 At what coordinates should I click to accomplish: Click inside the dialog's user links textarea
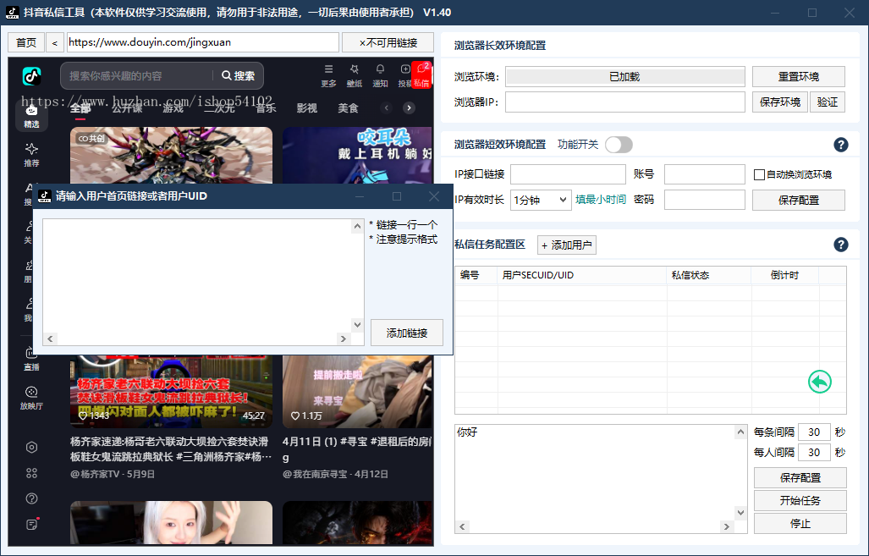(197, 276)
